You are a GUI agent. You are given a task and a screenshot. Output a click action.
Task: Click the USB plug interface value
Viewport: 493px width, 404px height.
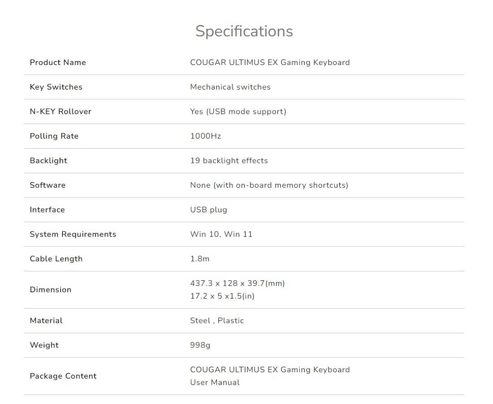click(208, 210)
